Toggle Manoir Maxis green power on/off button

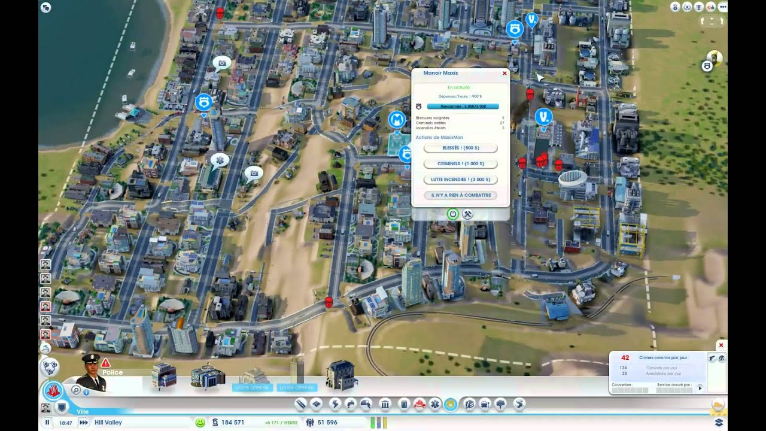pyautogui.click(x=453, y=214)
